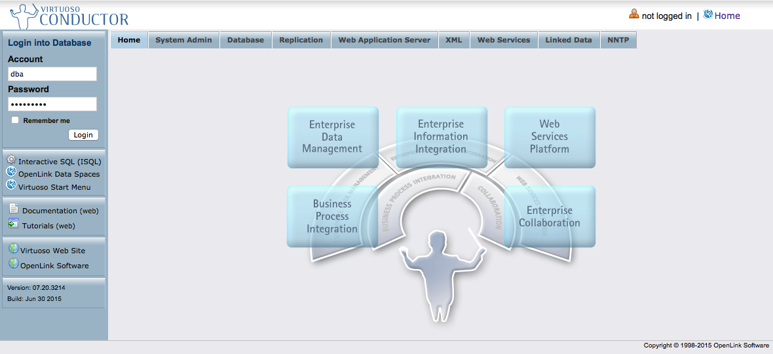Click the globe icon beside OpenLink Software
The image size is (773, 354).
(13, 264)
